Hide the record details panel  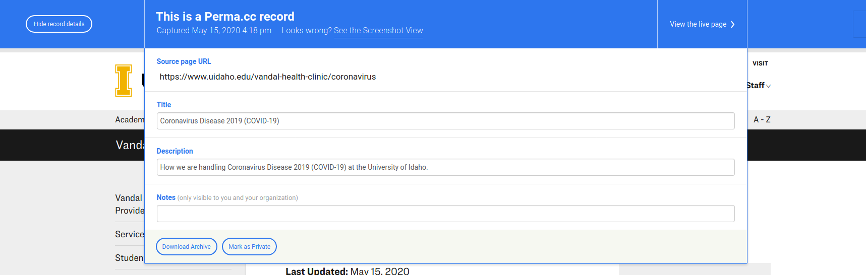click(59, 24)
